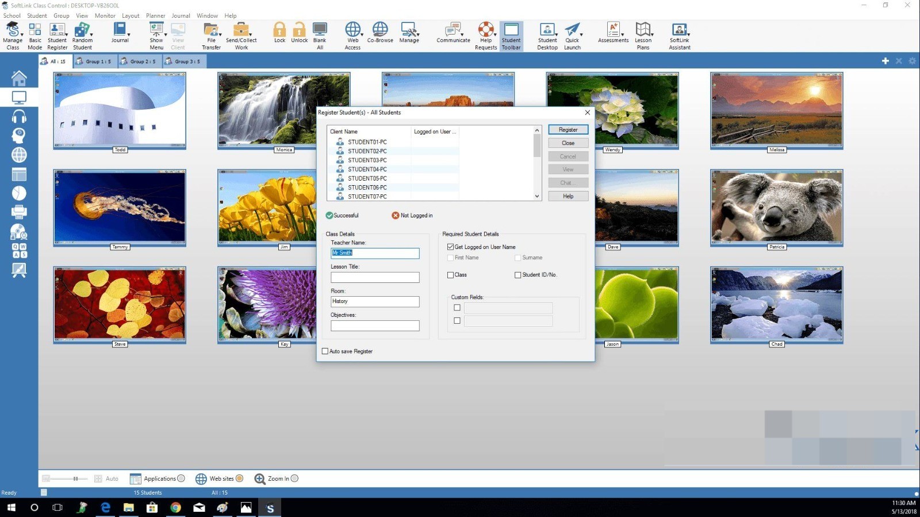Enable Auto save Register

point(325,351)
